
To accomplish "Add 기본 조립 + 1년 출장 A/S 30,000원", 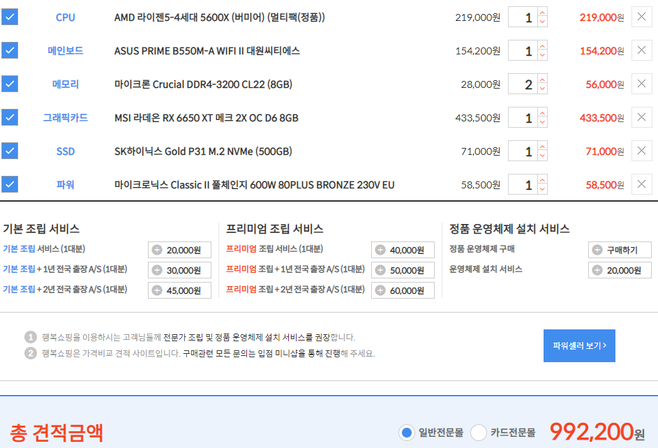I will pyautogui.click(x=179, y=270).
